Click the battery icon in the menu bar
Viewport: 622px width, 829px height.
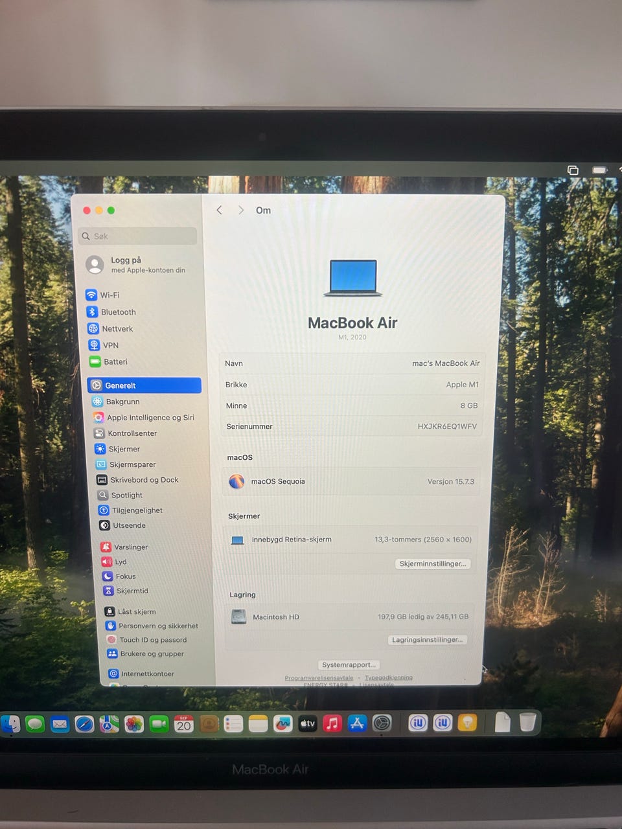(x=599, y=170)
